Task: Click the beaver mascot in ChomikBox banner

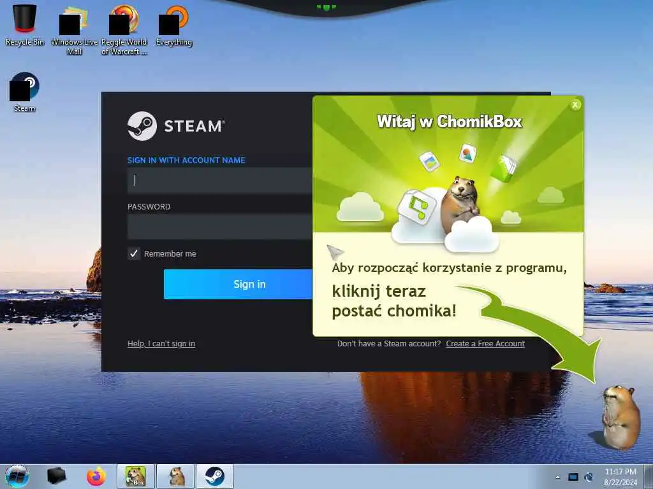Action: tap(460, 204)
